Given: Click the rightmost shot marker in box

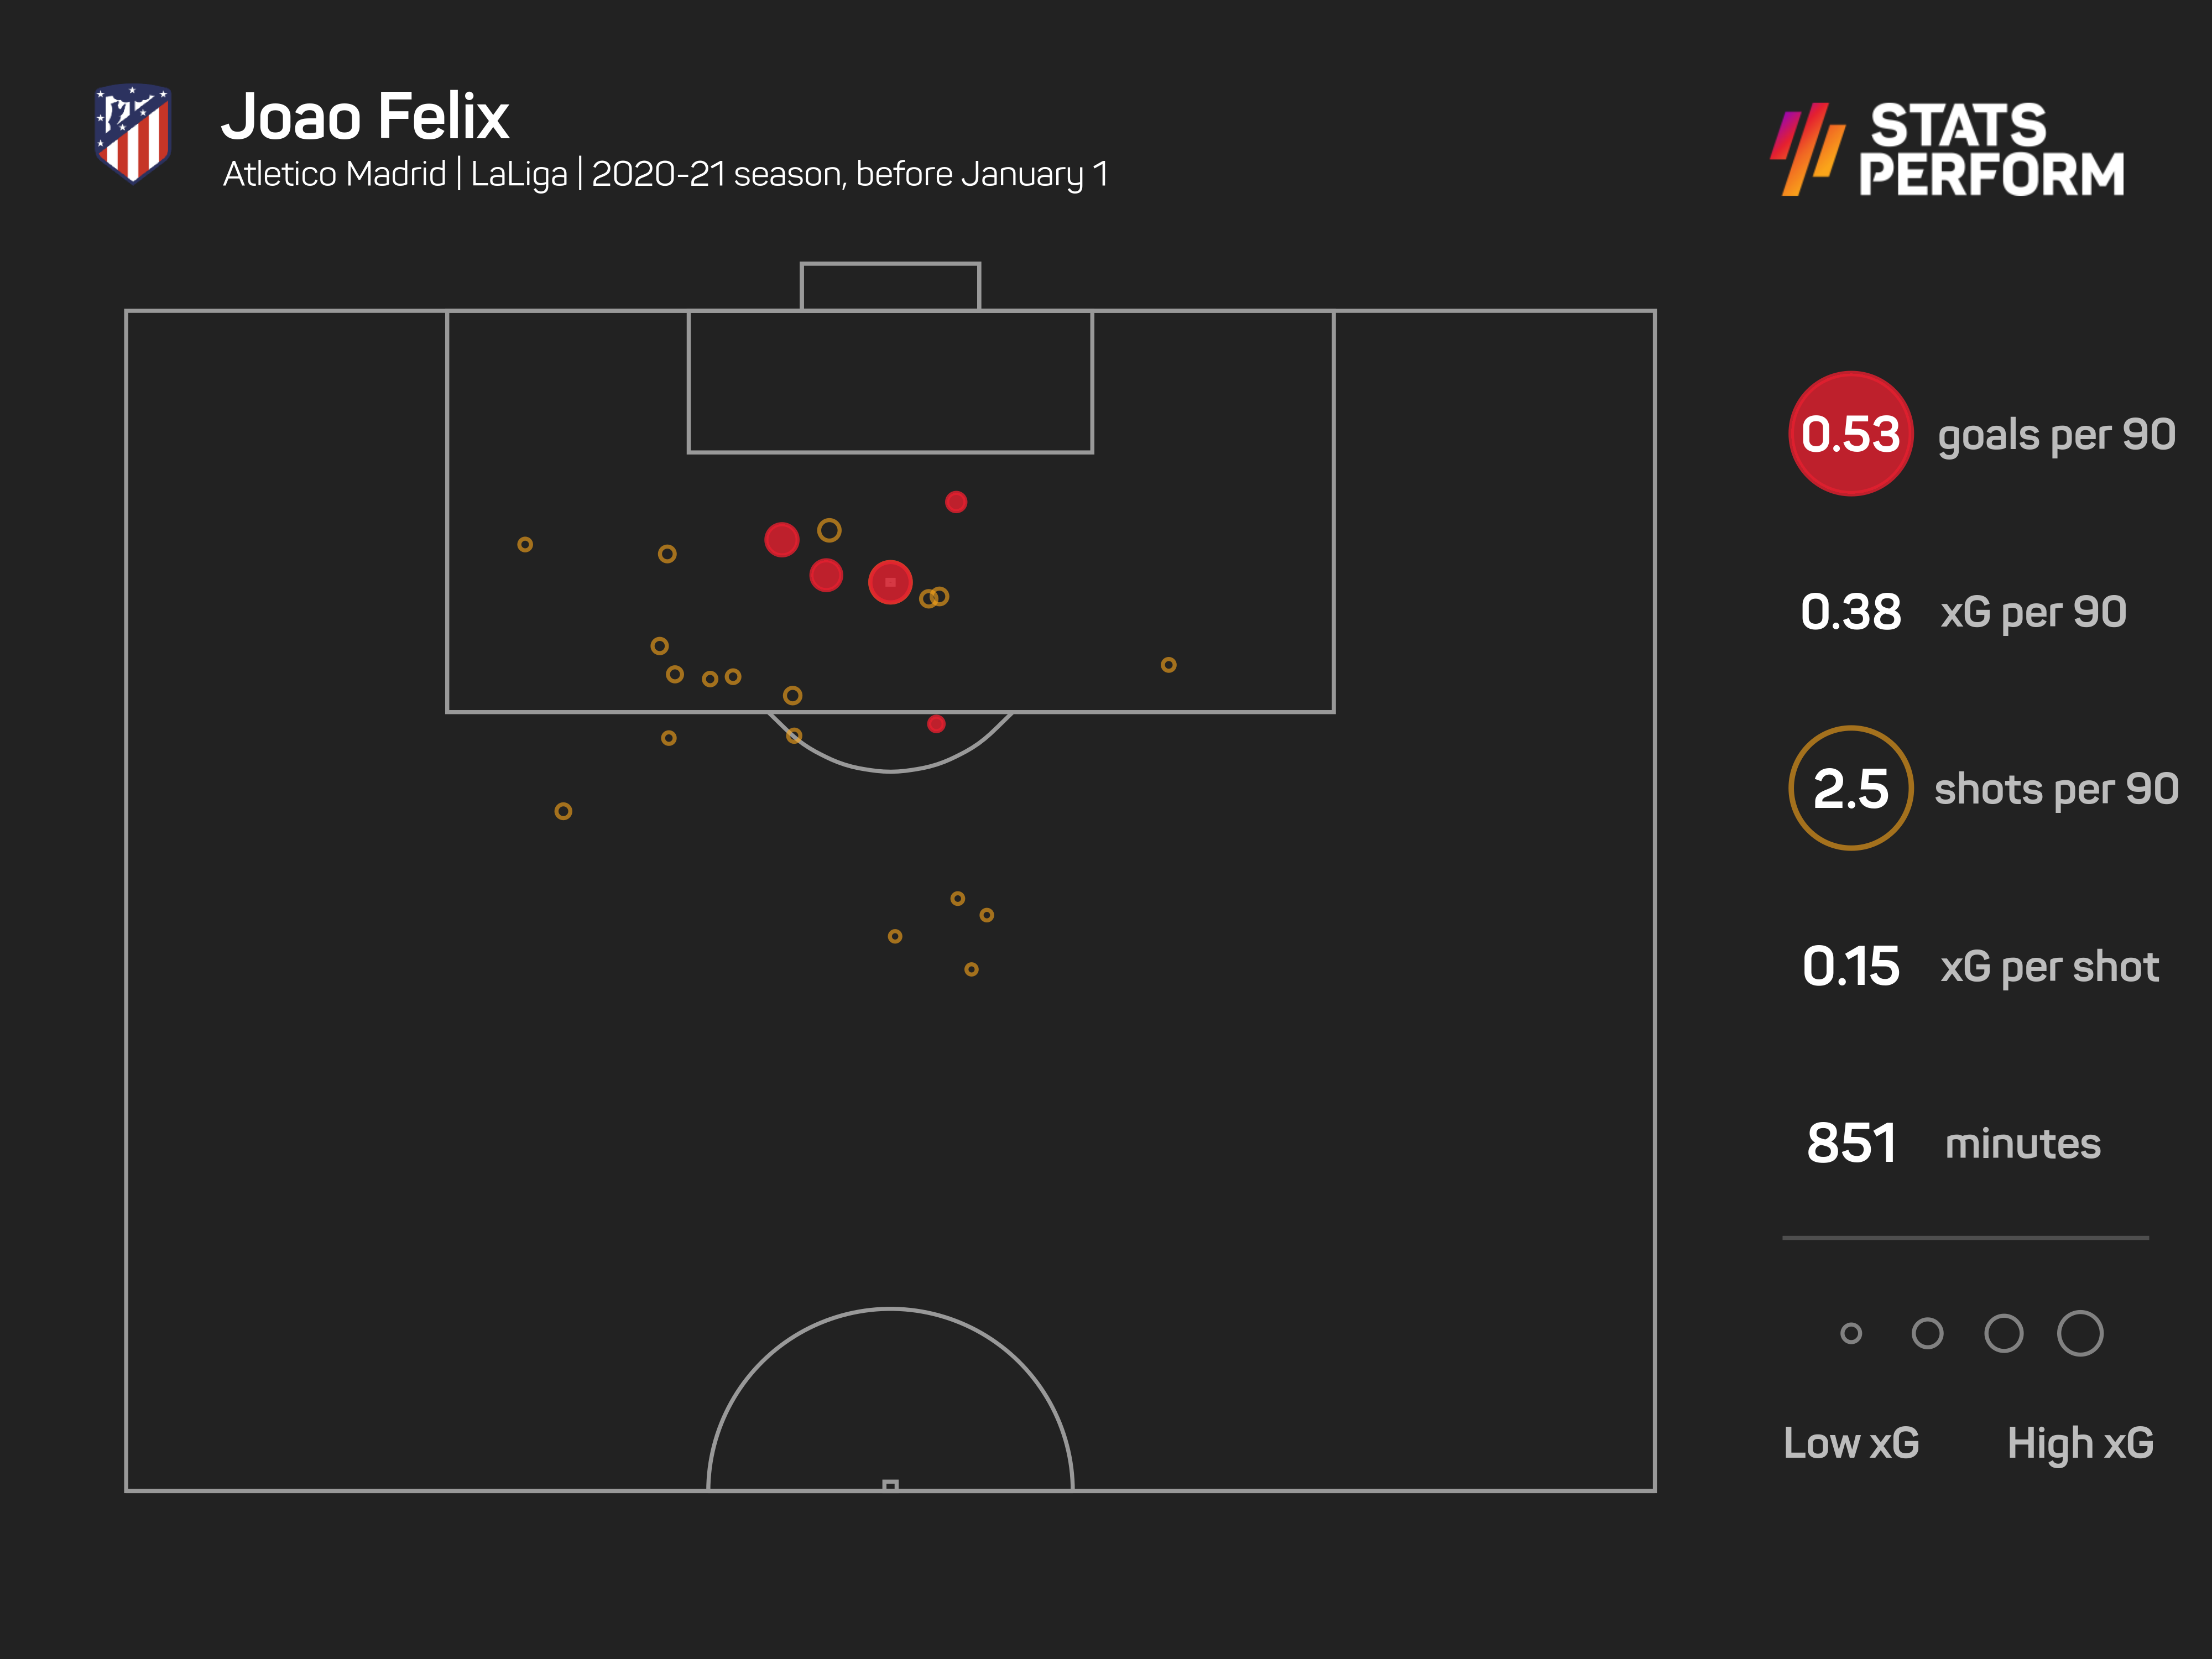Looking at the screenshot, I should 1168,665.
